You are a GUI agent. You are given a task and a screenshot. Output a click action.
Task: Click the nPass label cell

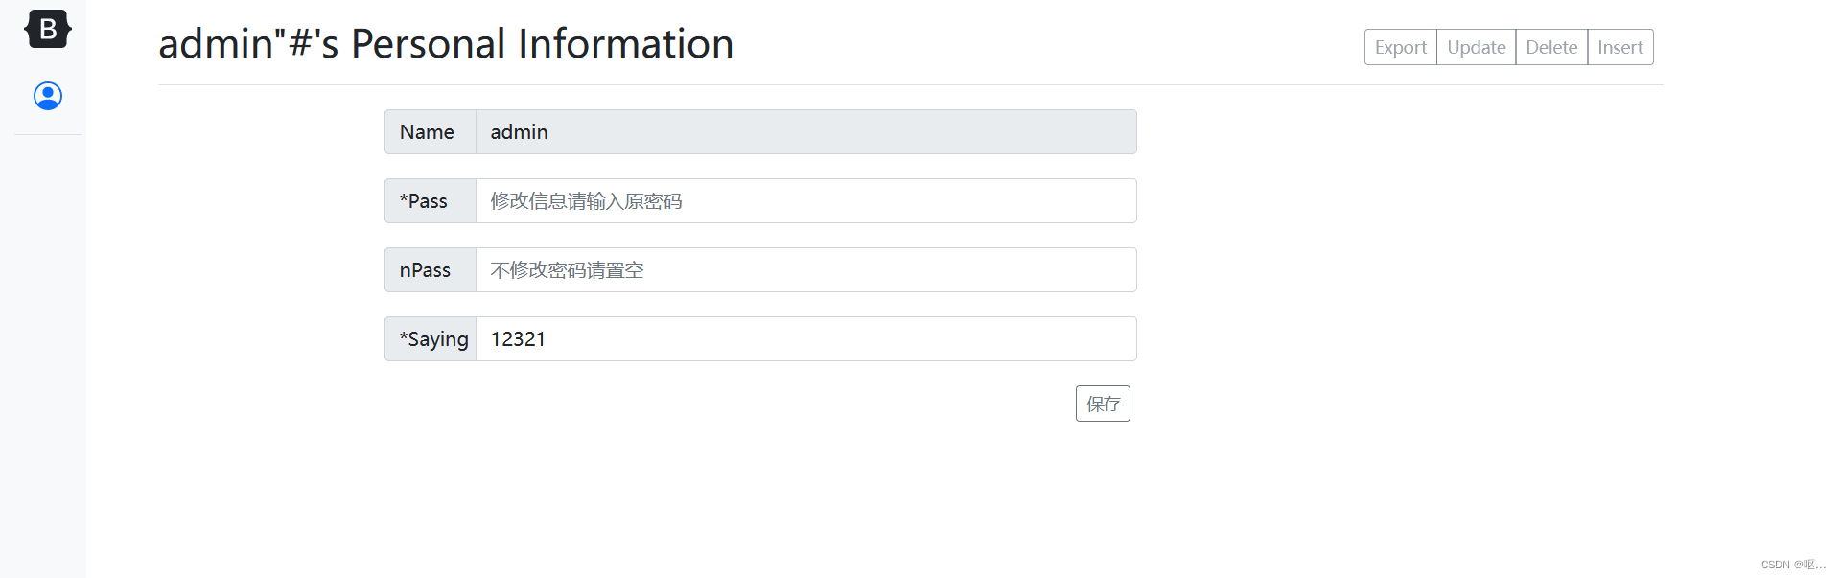(428, 269)
